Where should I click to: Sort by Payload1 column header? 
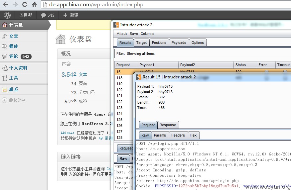tap(158, 65)
